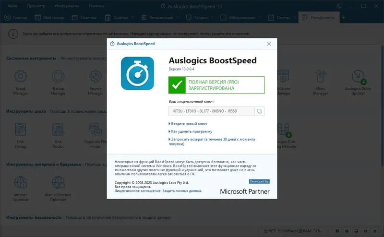384x237 pixels.
Task: Click the vertical scrollbar of the tools list
Action: [x=382, y=106]
